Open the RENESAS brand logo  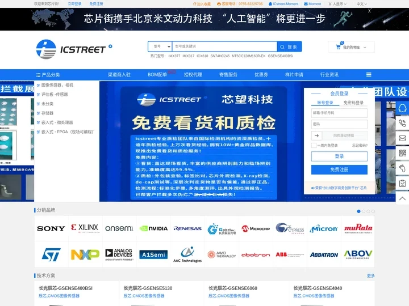pyautogui.click(x=187, y=228)
